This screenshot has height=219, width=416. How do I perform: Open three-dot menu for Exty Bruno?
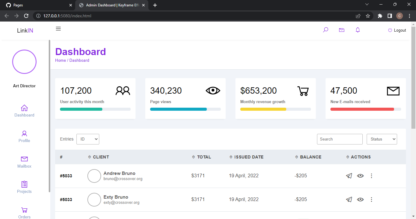371,200
